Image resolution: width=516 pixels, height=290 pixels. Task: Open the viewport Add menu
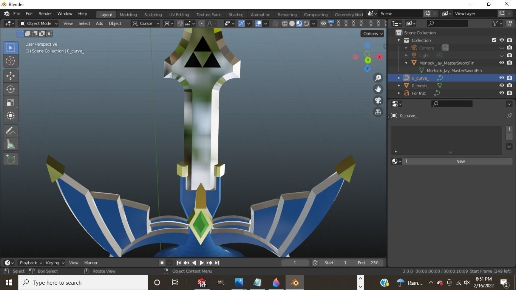[99, 23]
